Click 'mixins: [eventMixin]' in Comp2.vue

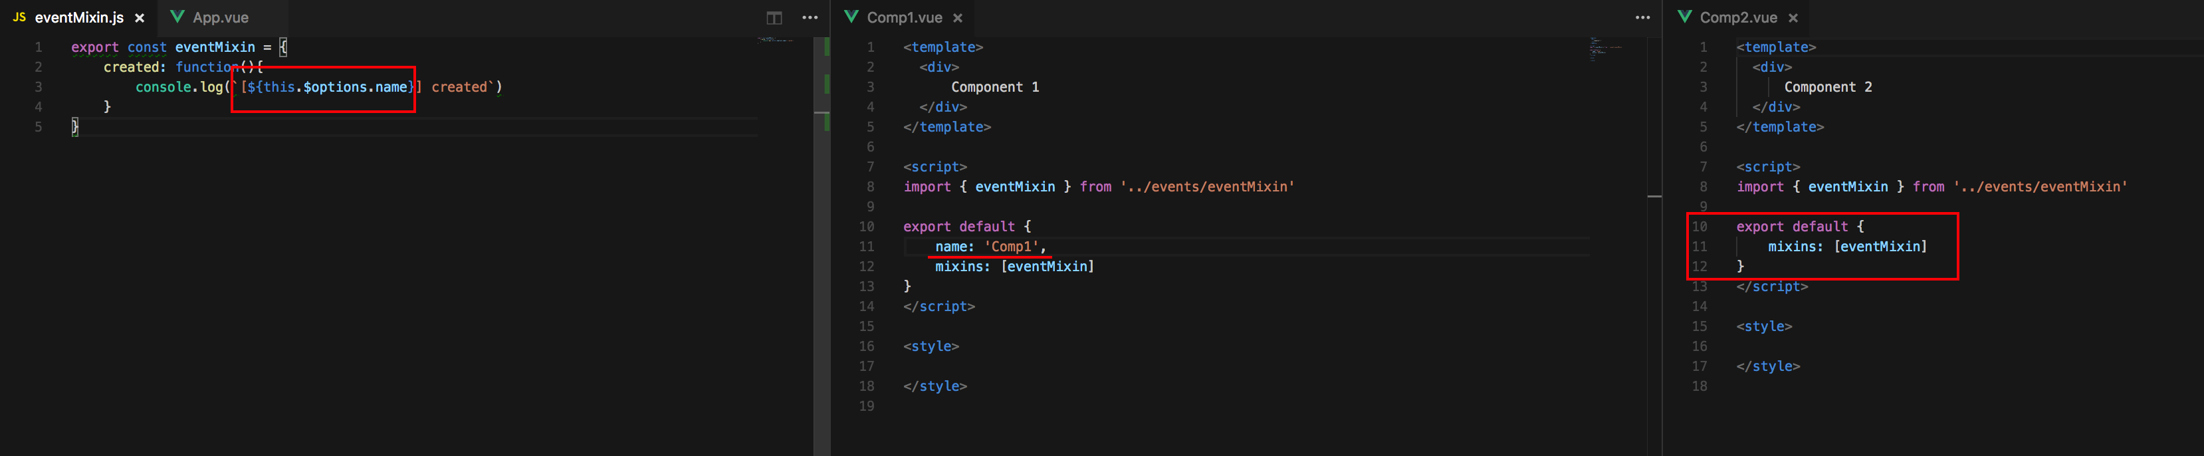pos(1848,247)
